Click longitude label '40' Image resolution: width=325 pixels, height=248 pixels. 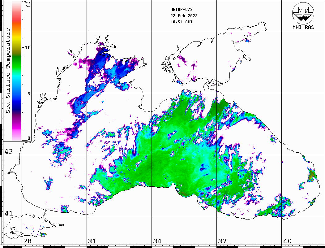(287, 241)
